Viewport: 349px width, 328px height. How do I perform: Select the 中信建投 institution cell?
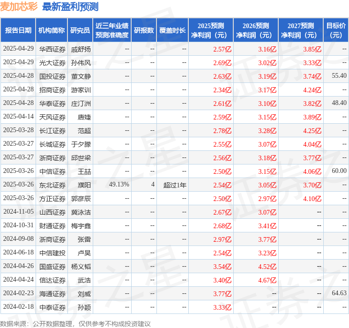tap(52, 253)
